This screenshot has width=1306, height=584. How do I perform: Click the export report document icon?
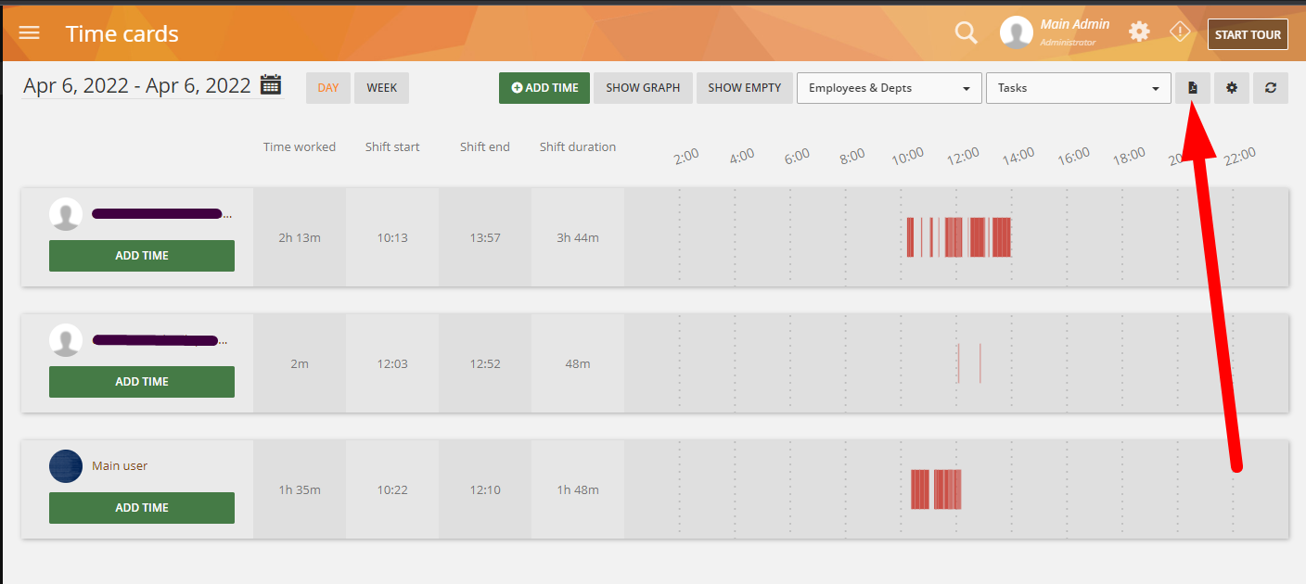1193,88
